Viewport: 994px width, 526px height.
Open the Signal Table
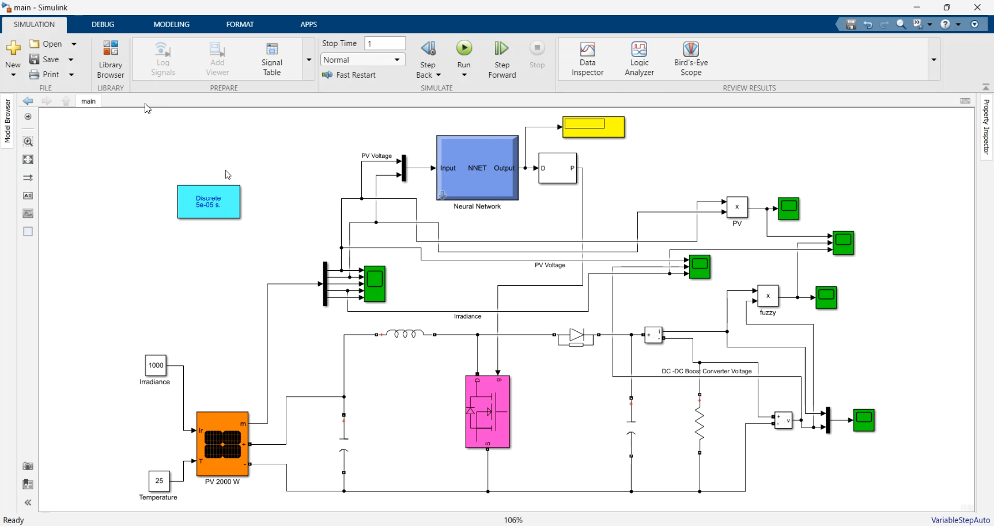272,59
